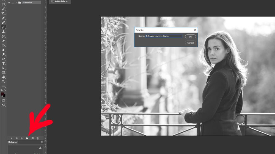This screenshot has height=154, width=275.
Task: Select the Eraser tool
Action: pyautogui.click(x=3, y=41)
